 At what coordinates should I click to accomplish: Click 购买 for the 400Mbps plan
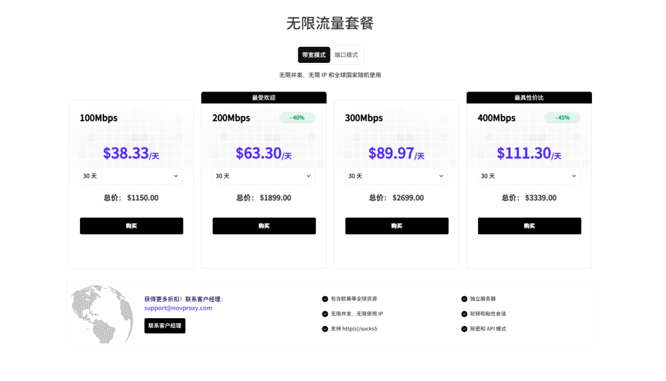(529, 226)
